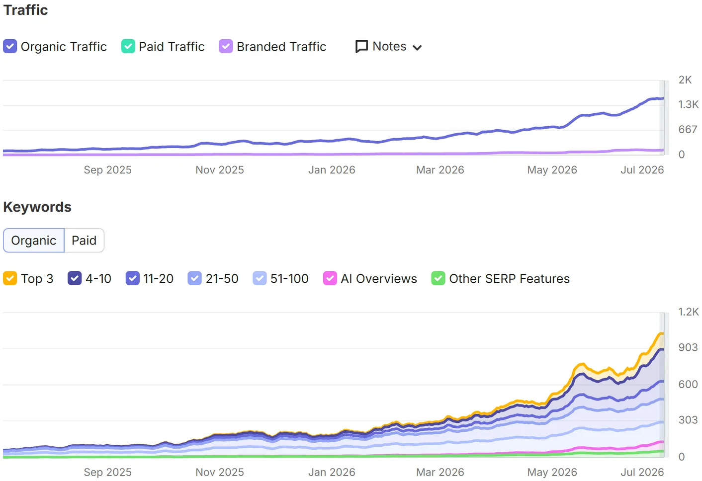Disable the 51-100 positions checkbox
Screen dimensions: 702x481
point(260,278)
